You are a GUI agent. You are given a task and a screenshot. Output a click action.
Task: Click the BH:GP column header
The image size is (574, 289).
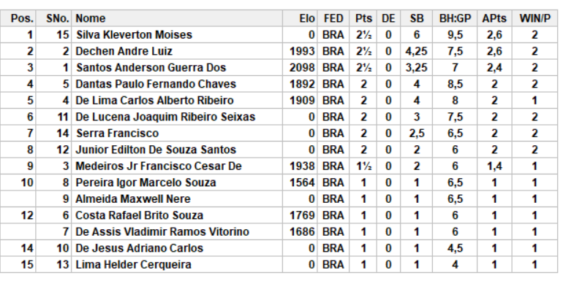455,18
